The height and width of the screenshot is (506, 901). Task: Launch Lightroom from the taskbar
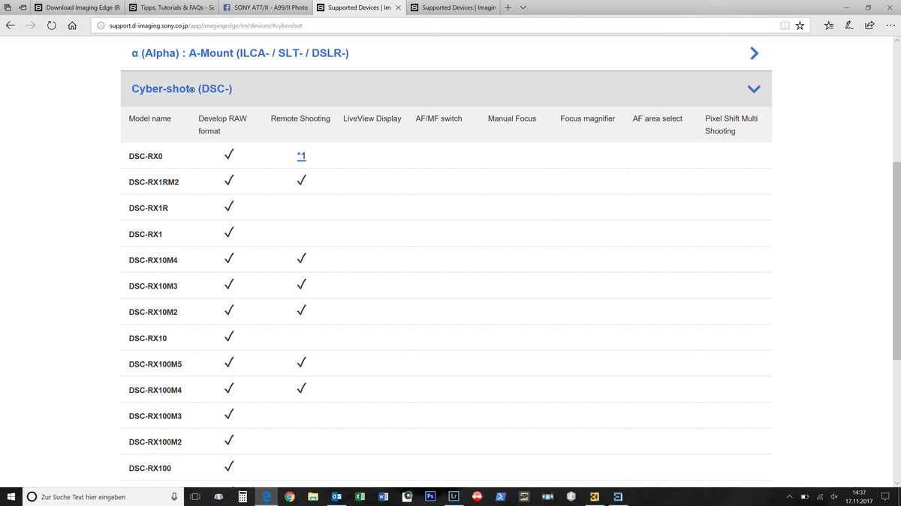tap(454, 496)
